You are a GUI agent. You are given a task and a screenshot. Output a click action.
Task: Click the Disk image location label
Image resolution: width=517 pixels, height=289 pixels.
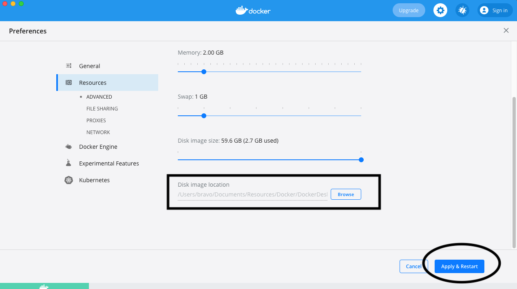(203, 185)
